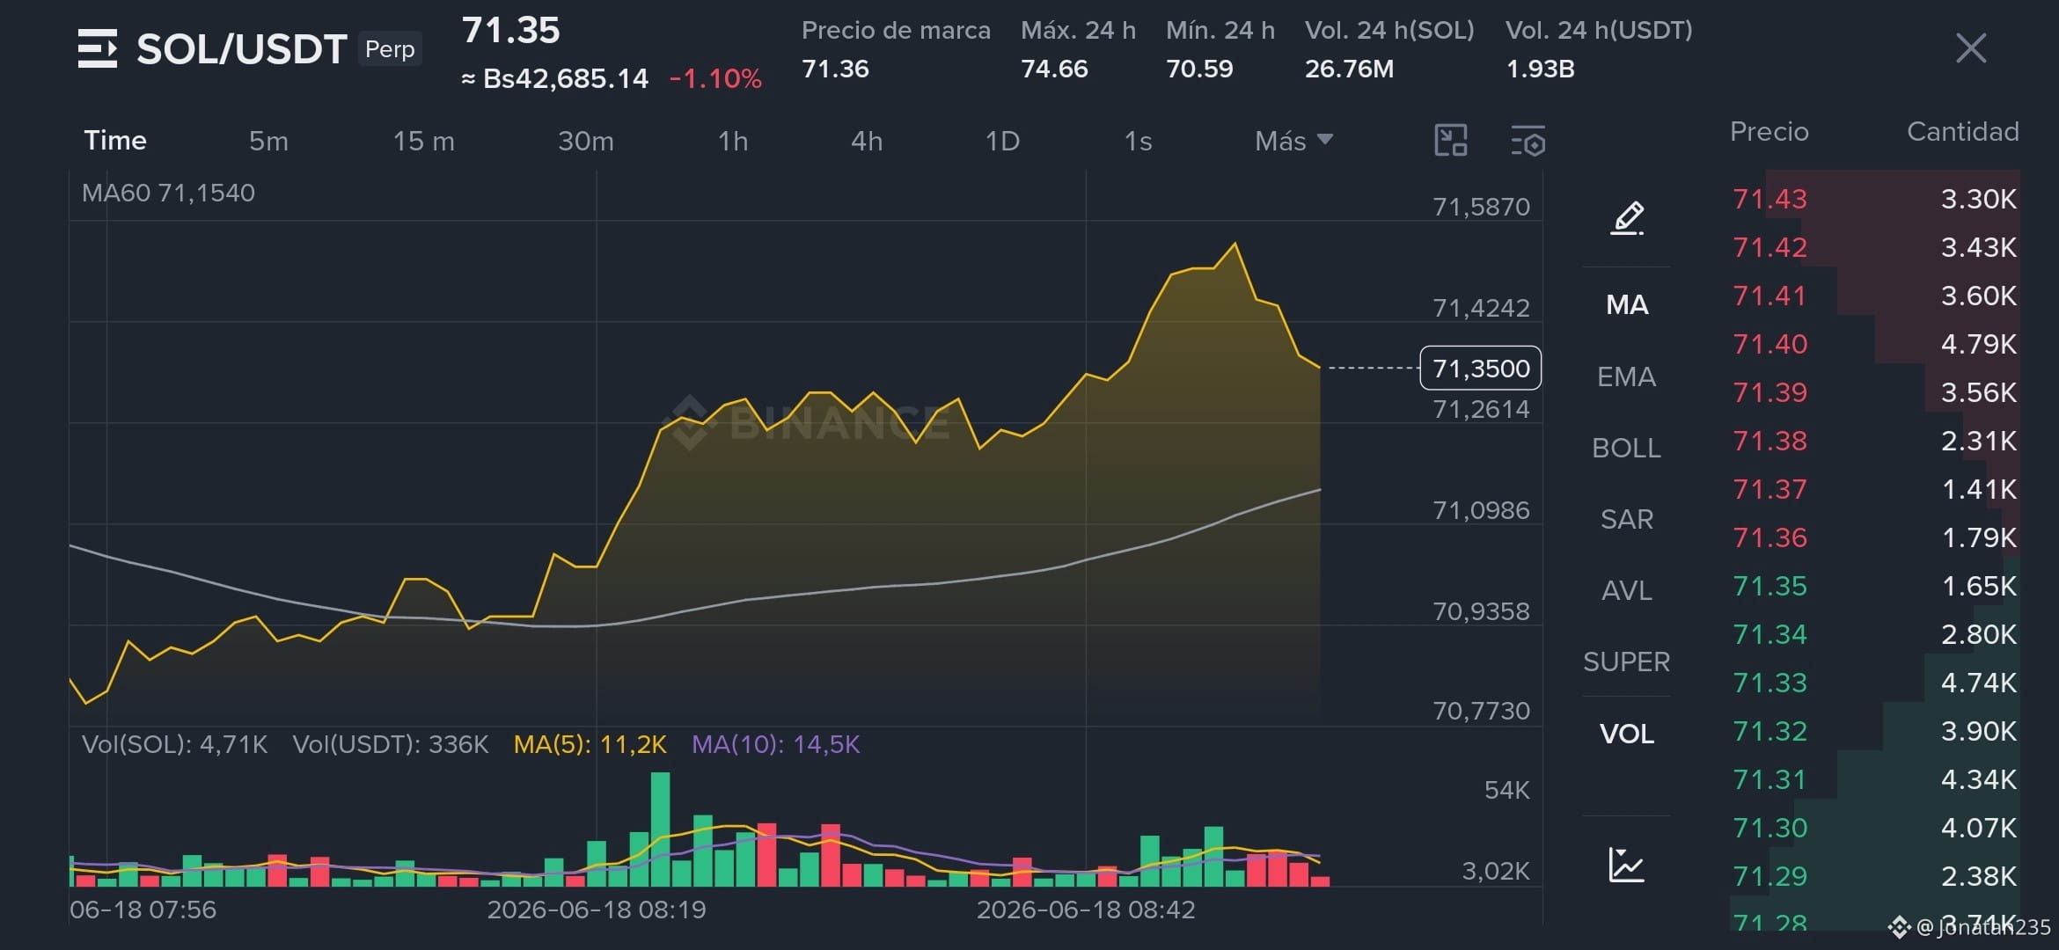Switch to the 4h interval tab
The image size is (2059, 950).
867,141
